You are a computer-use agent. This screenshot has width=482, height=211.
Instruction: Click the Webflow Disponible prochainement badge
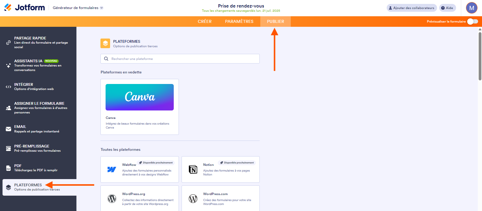coord(156,163)
